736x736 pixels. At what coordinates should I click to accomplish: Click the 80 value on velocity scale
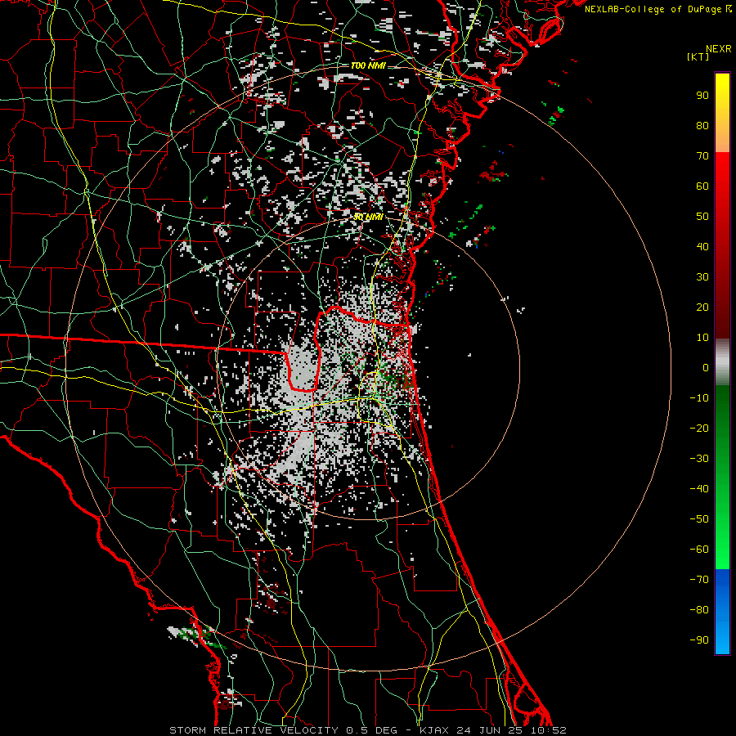[702, 126]
